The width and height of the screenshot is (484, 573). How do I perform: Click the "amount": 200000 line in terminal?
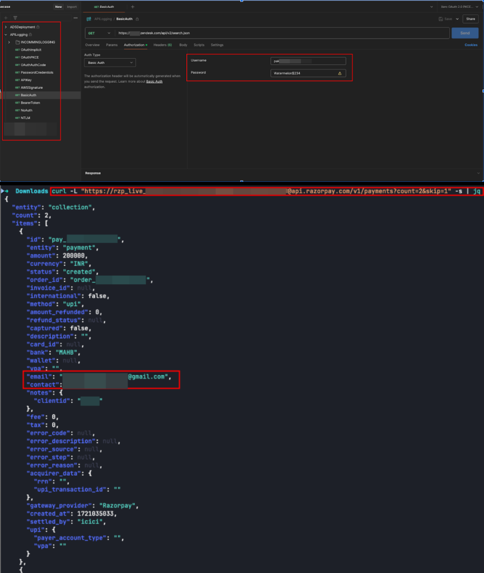point(57,256)
